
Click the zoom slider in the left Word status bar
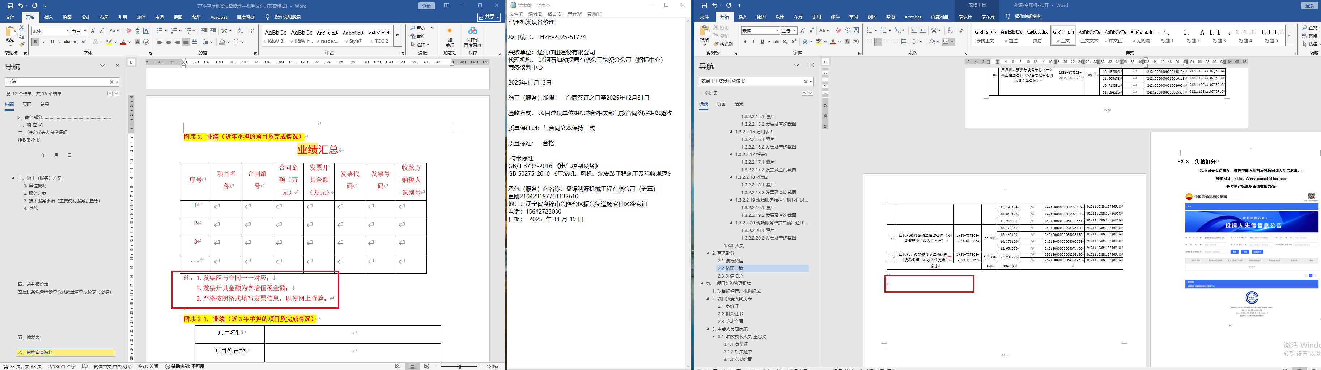tap(460, 366)
